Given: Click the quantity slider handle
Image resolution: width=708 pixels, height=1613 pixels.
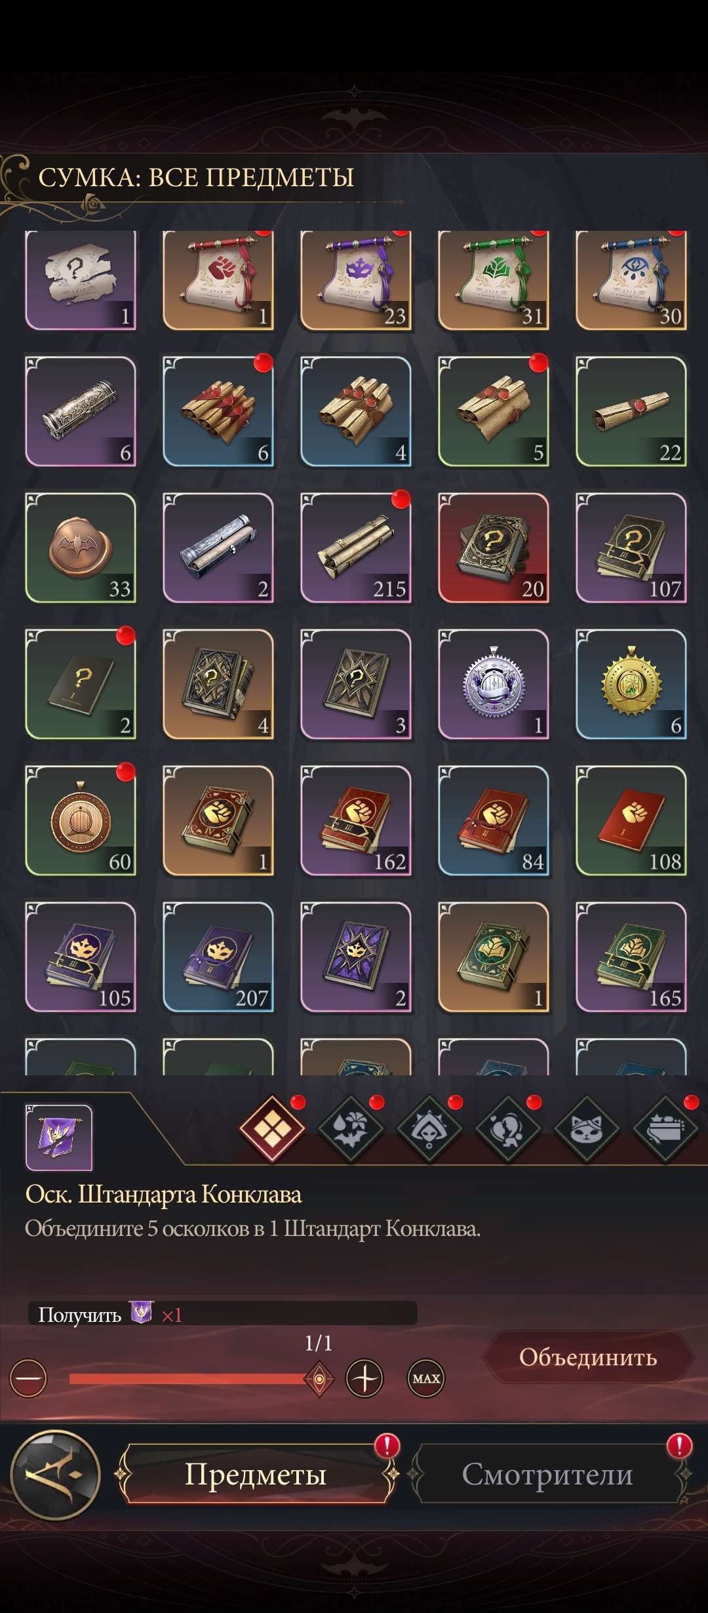Looking at the screenshot, I should [x=319, y=1379].
